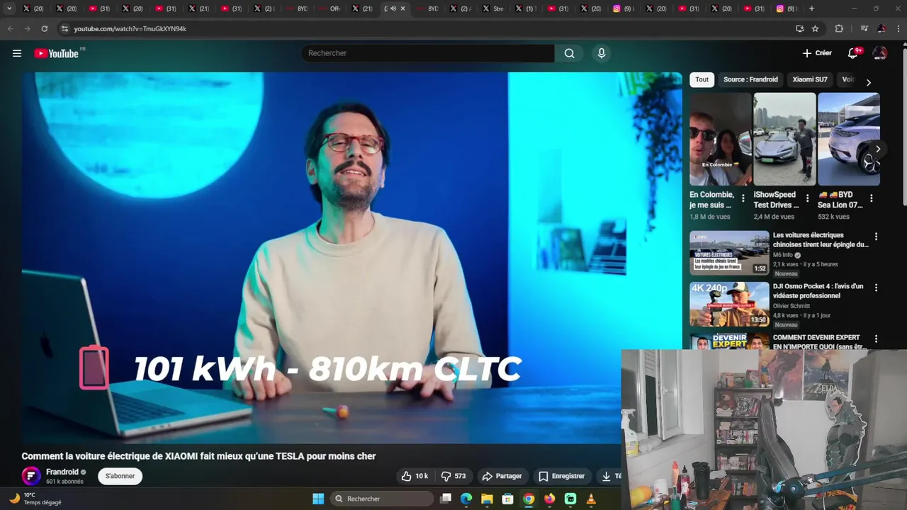Open the Windows Start menu
This screenshot has width=907, height=510.
[318, 499]
